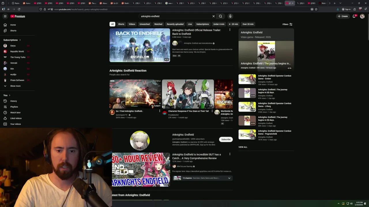Open Republic World subscription channel
This screenshot has height=207, width=369.
[17, 51]
